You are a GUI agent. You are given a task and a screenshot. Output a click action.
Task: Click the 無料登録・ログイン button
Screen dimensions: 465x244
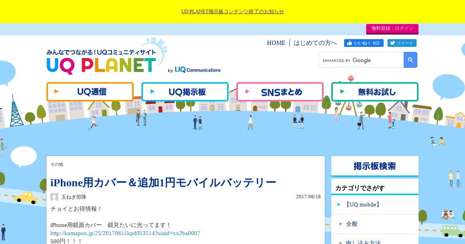tap(392, 29)
